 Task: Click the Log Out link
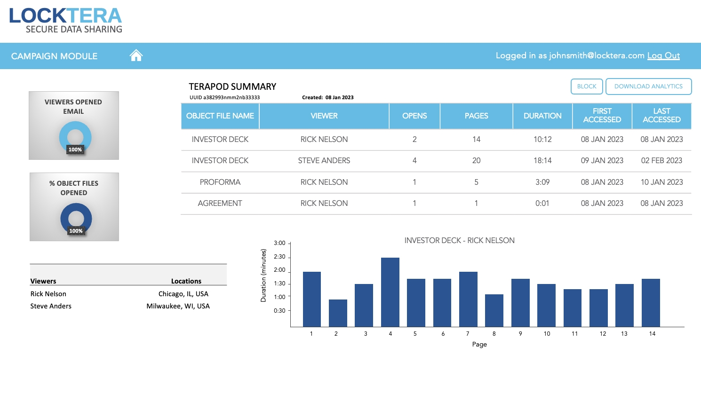(663, 55)
